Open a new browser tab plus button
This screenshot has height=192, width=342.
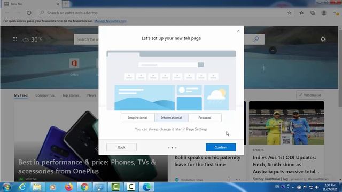(66, 4)
